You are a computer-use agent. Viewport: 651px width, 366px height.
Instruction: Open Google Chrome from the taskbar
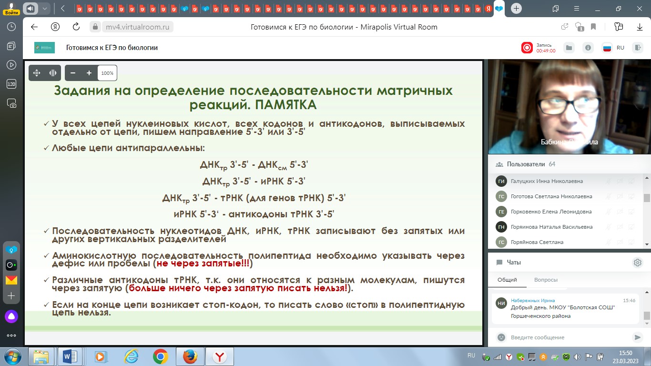click(x=160, y=356)
